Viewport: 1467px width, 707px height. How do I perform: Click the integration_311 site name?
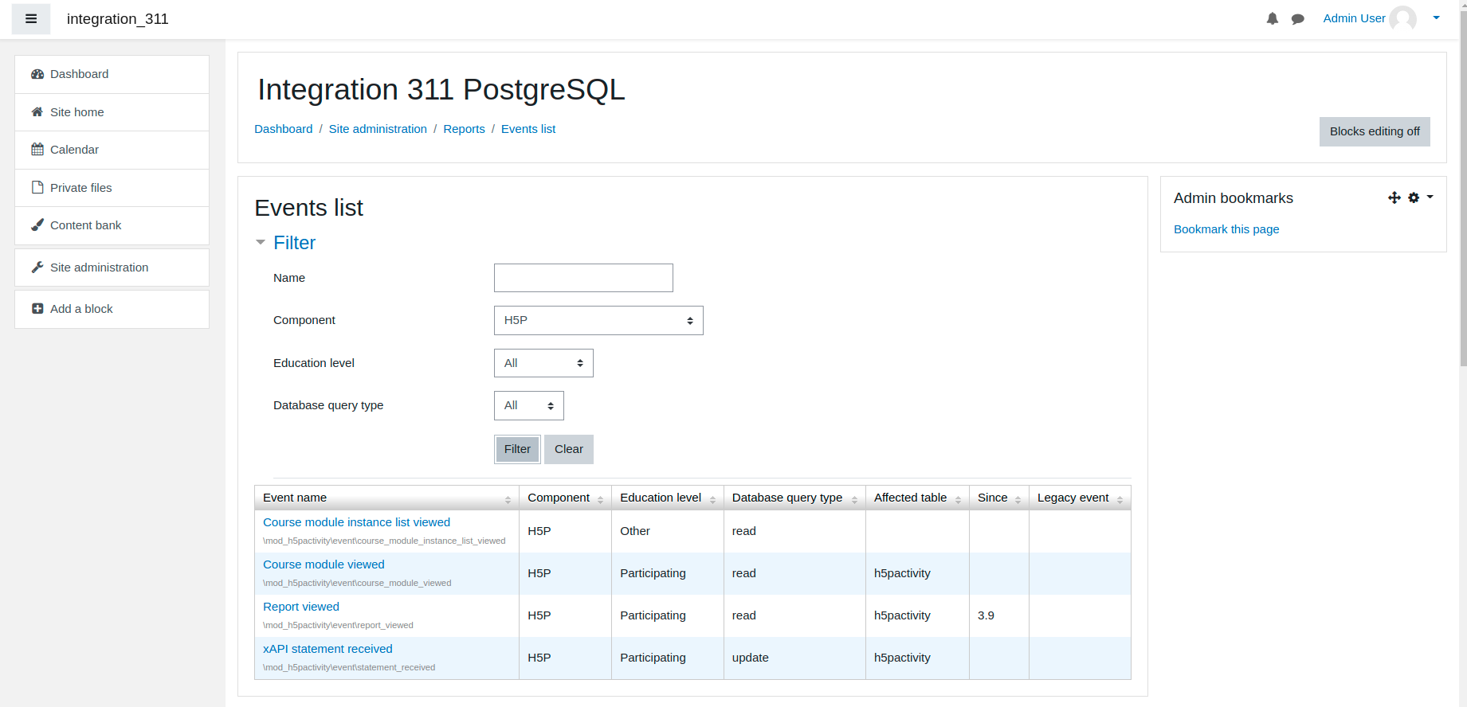coord(118,19)
